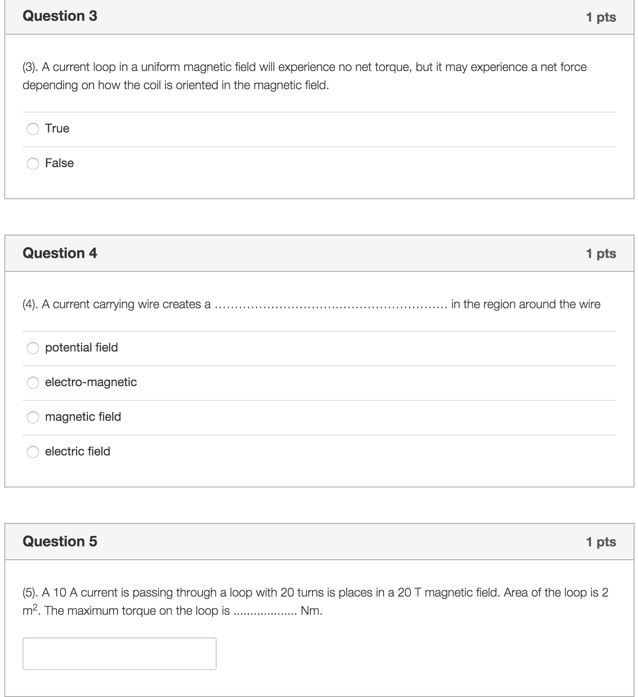Select the electro-magnetic option
The image size is (638, 697).
33,382
